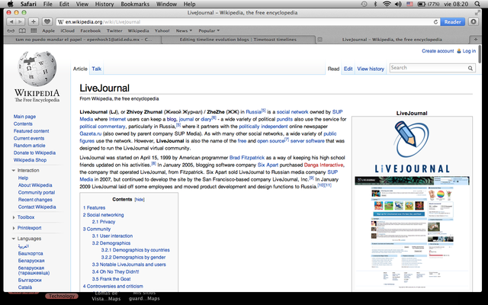Toggle Safari Reader mode
The width and height of the screenshot is (488, 305).
452,22
